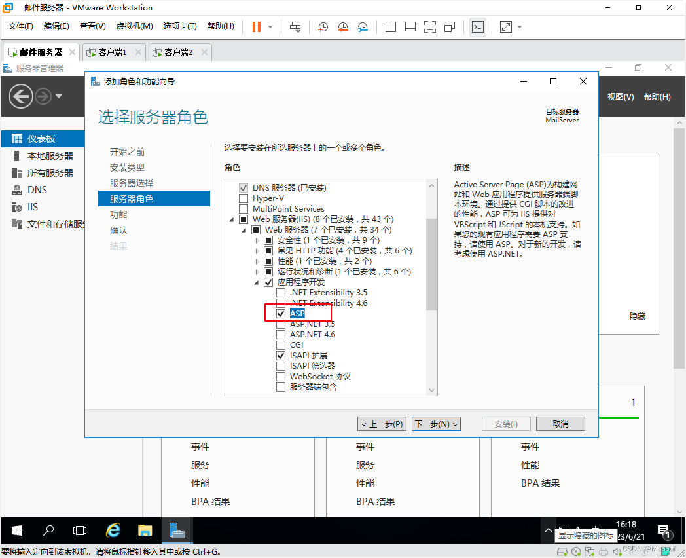Click the 取消 button
Viewport: 686px width, 558px height.
(x=560, y=424)
